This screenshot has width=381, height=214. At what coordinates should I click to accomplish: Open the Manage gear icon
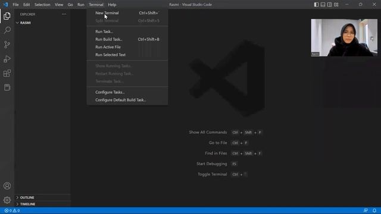coord(7,200)
